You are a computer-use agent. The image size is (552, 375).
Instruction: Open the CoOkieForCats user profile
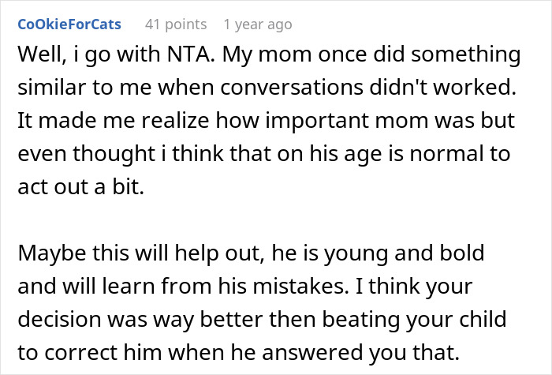point(68,24)
